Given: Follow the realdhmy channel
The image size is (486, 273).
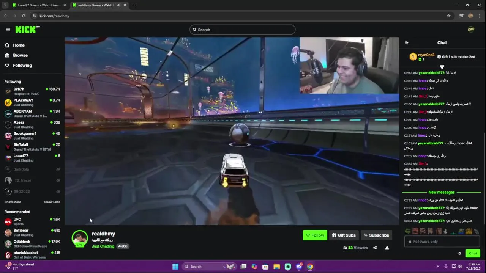Looking at the screenshot, I should 315,235.
